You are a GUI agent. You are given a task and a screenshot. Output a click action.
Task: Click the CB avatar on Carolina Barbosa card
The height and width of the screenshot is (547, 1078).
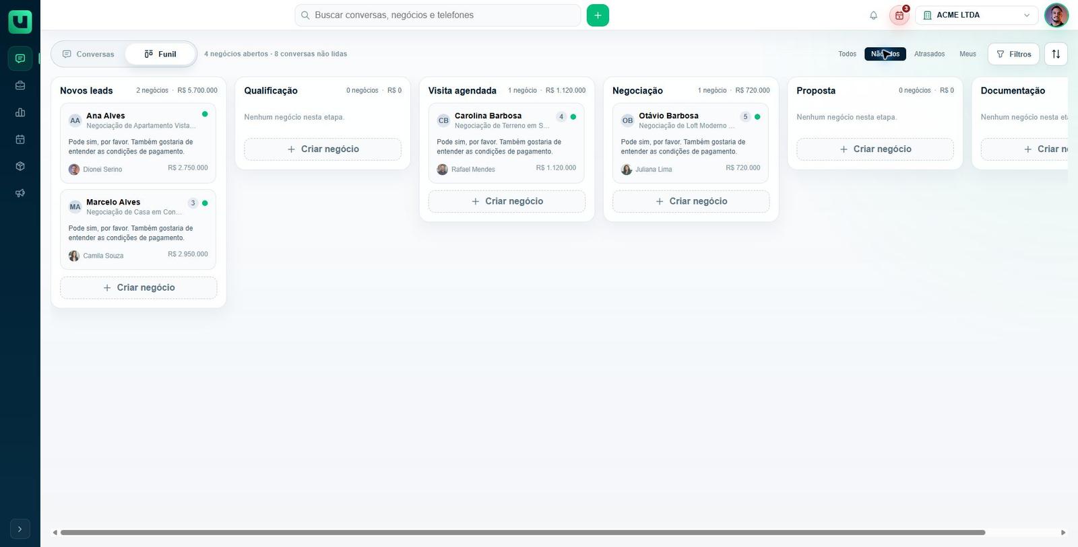pos(443,120)
